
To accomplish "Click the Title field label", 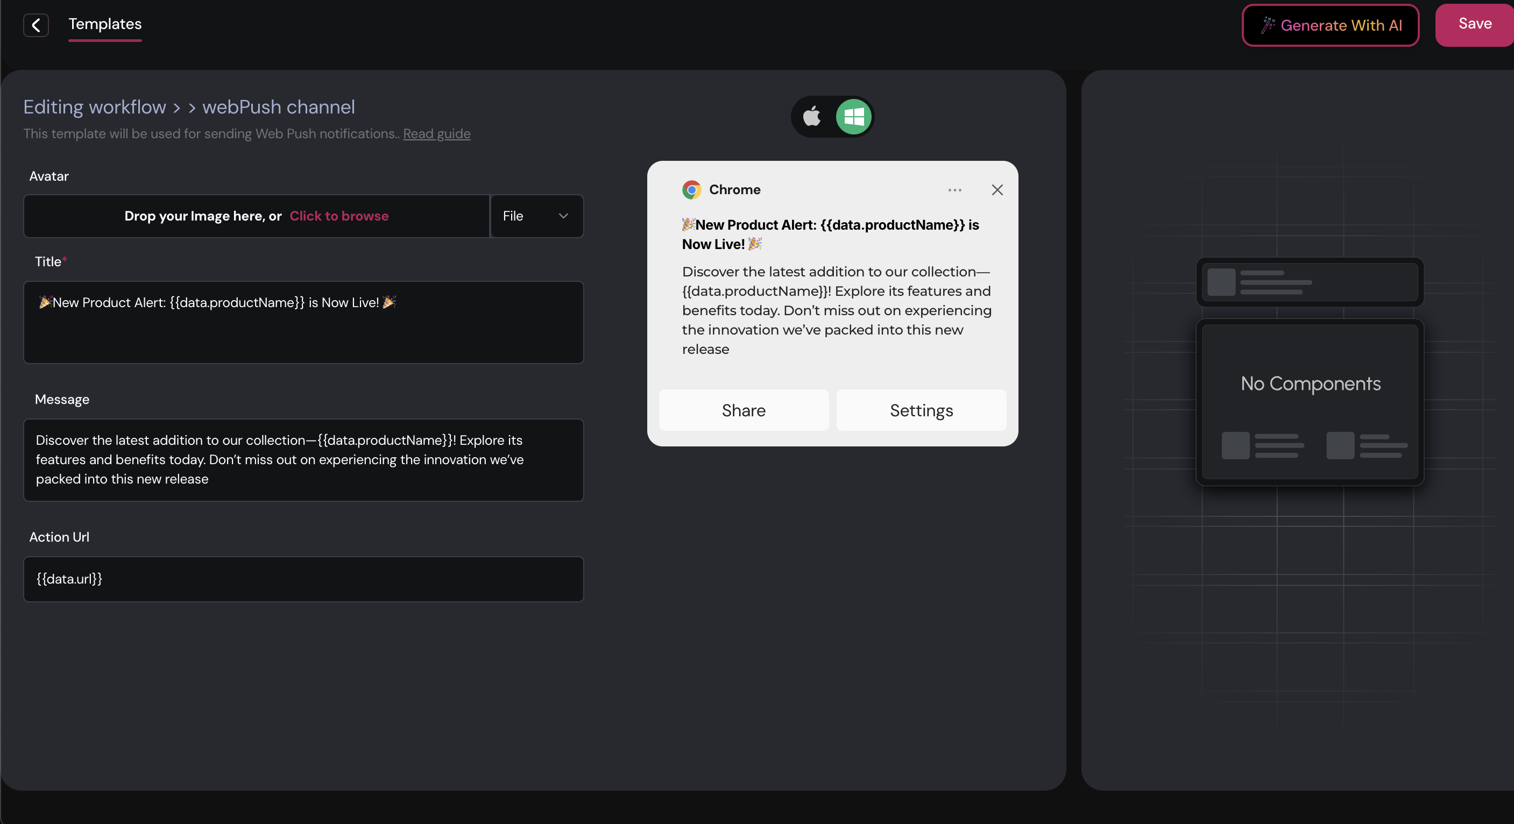I will (49, 261).
